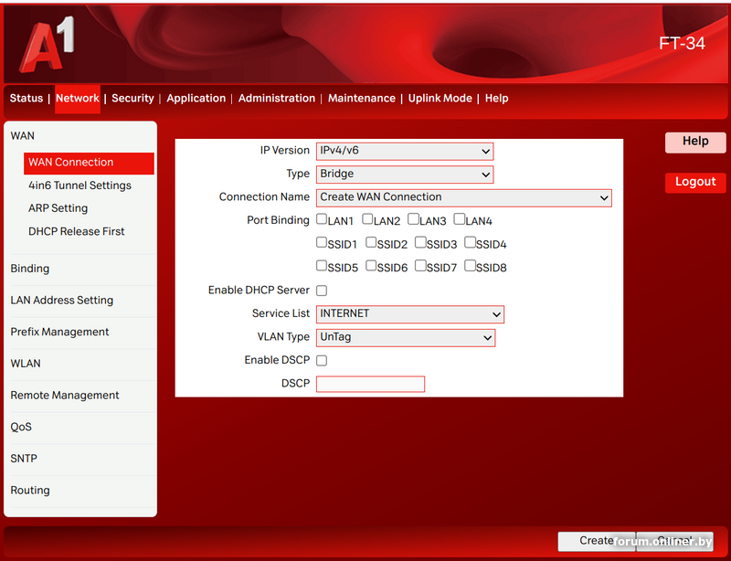Open the Administration menu tab

pos(276,99)
